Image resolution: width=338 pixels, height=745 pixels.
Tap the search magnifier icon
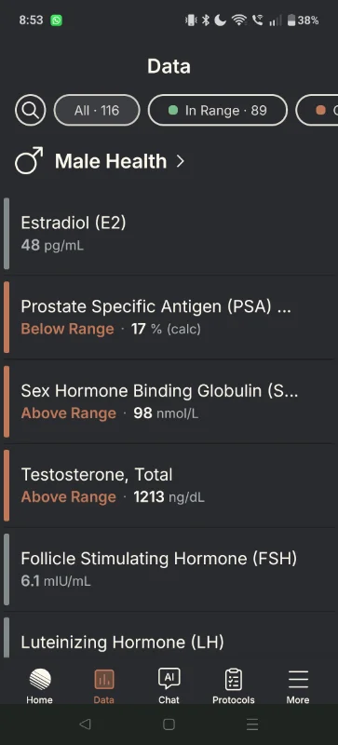(x=31, y=110)
